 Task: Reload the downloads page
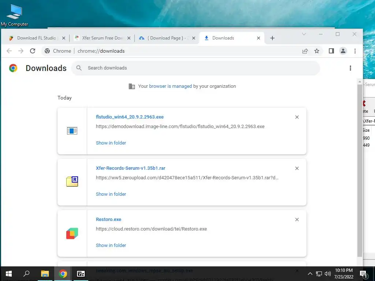33,51
